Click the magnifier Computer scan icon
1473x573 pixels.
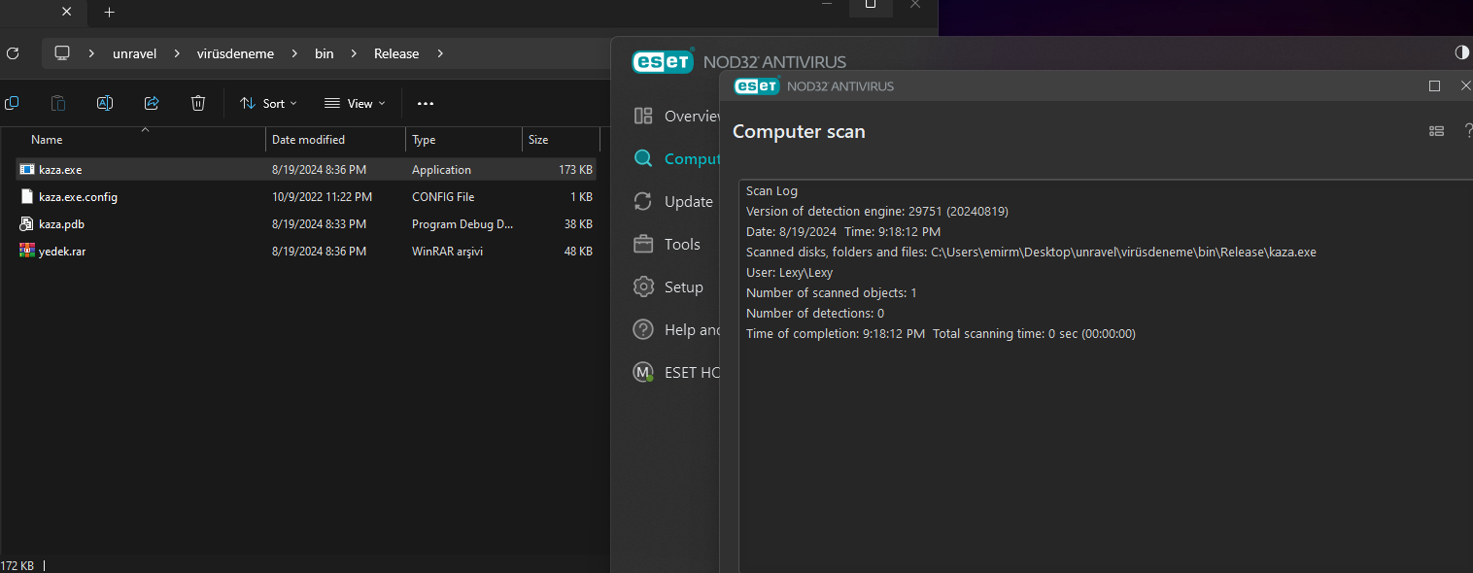(643, 158)
